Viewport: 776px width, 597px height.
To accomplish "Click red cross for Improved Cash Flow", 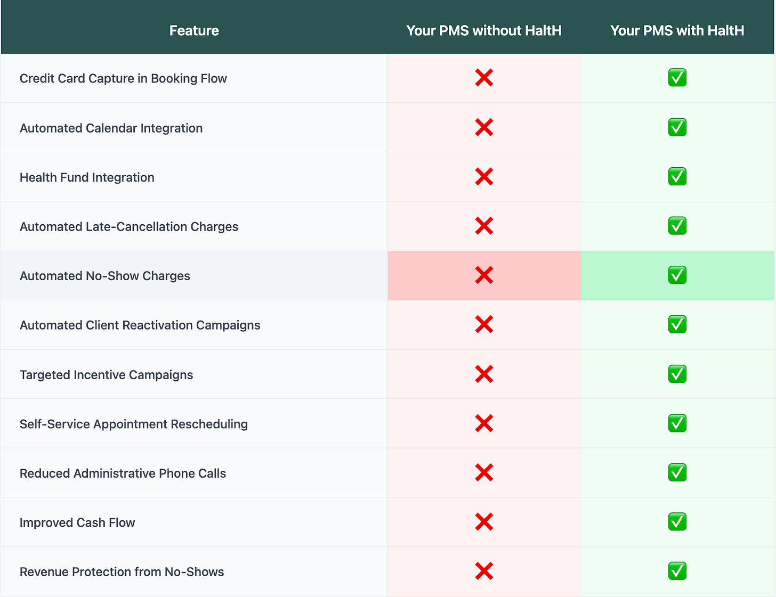I will point(484,522).
